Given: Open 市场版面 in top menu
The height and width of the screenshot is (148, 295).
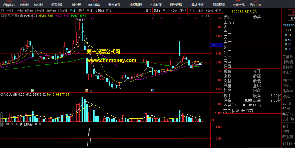Looking at the screenshot, I should point(156,5).
